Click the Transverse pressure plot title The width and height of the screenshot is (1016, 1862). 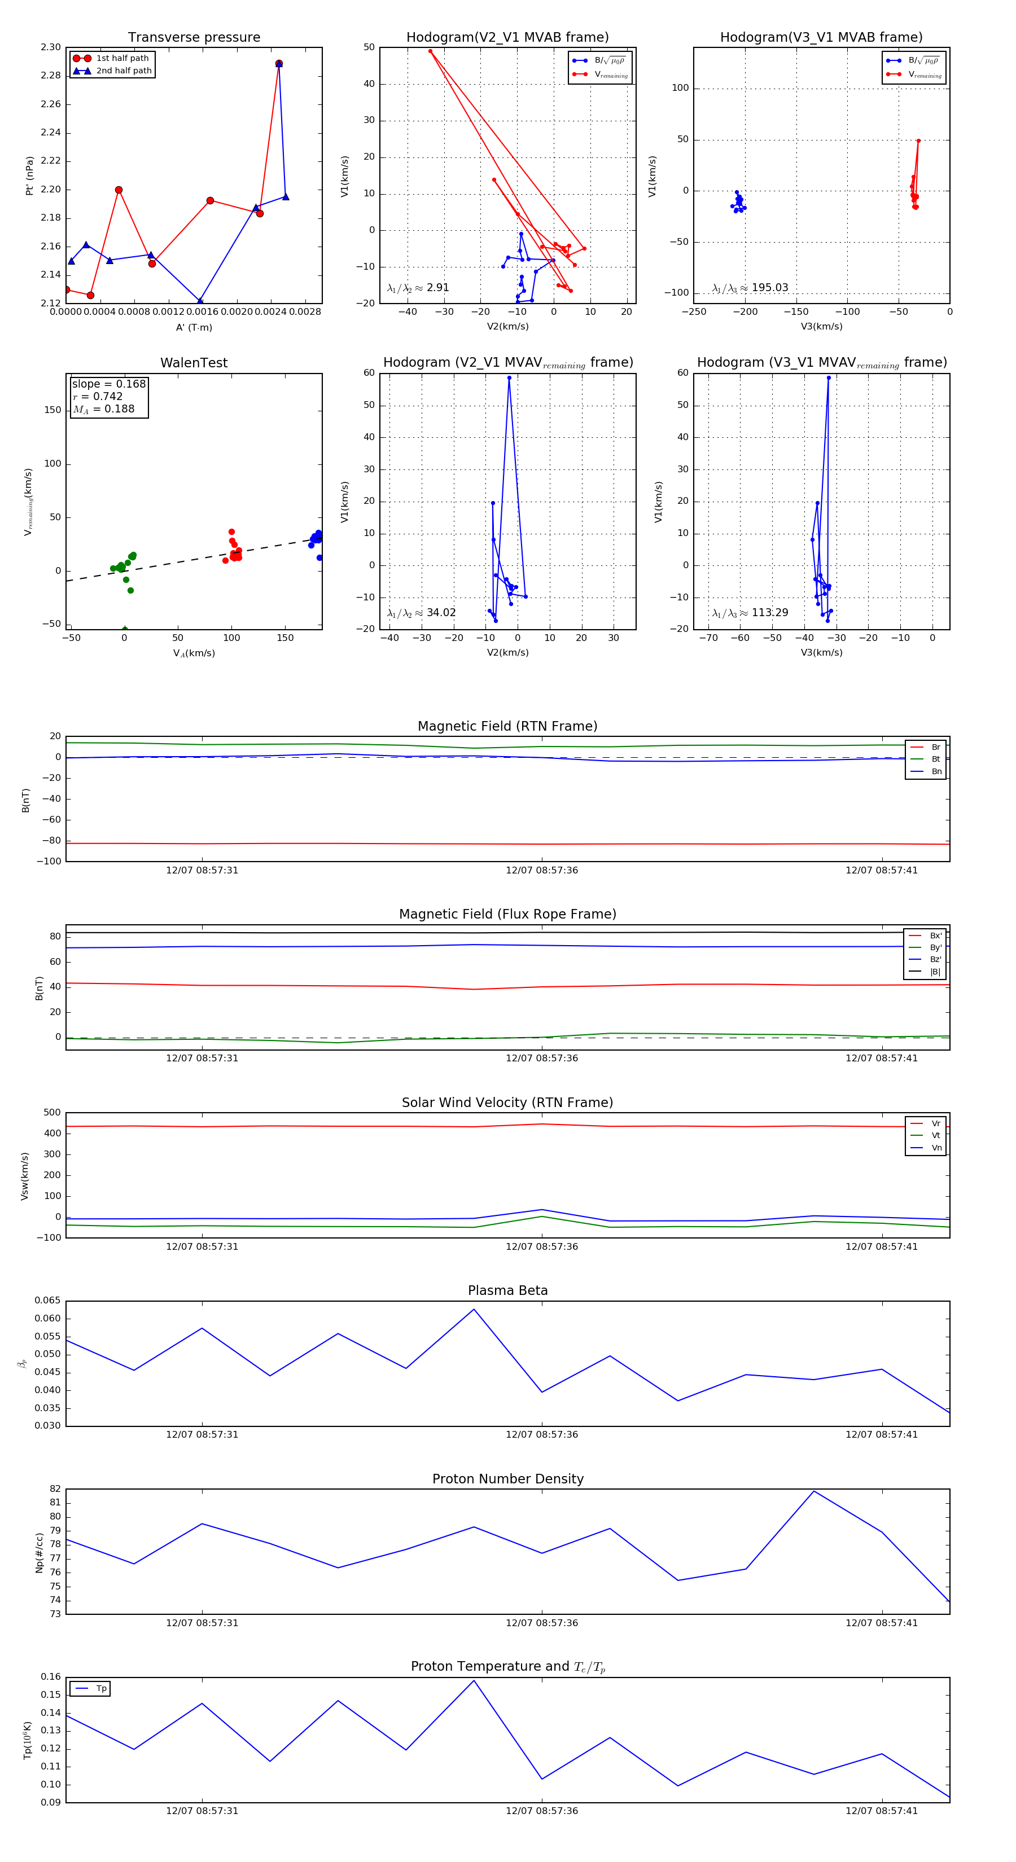tap(194, 37)
